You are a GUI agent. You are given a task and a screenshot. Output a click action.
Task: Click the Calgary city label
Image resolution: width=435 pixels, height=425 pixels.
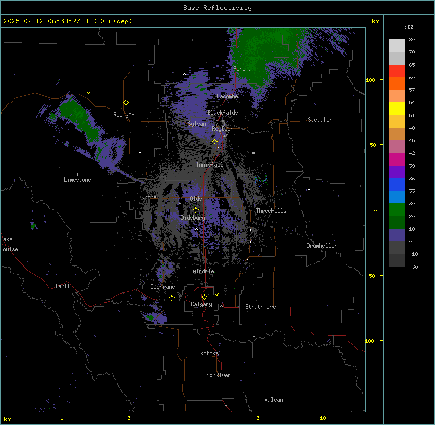coord(201,304)
